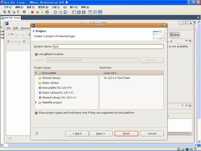This screenshot has width=201, height=151.
Task: Click the Finish button
Action: point(126,133)
